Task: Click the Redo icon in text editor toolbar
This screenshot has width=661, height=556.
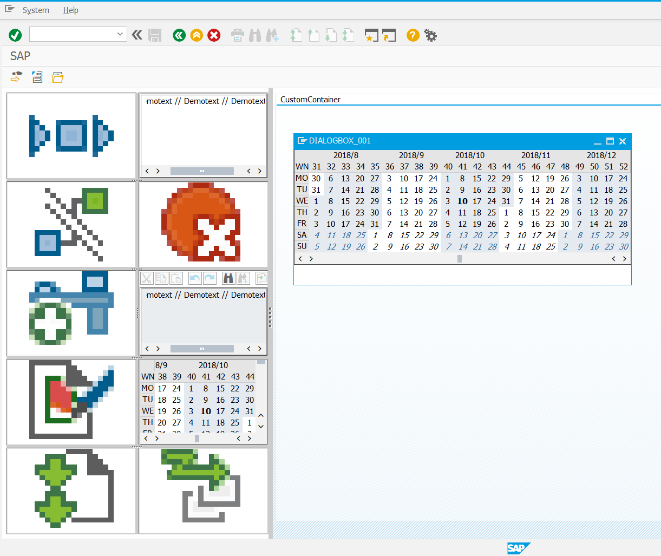Action: 210,278
